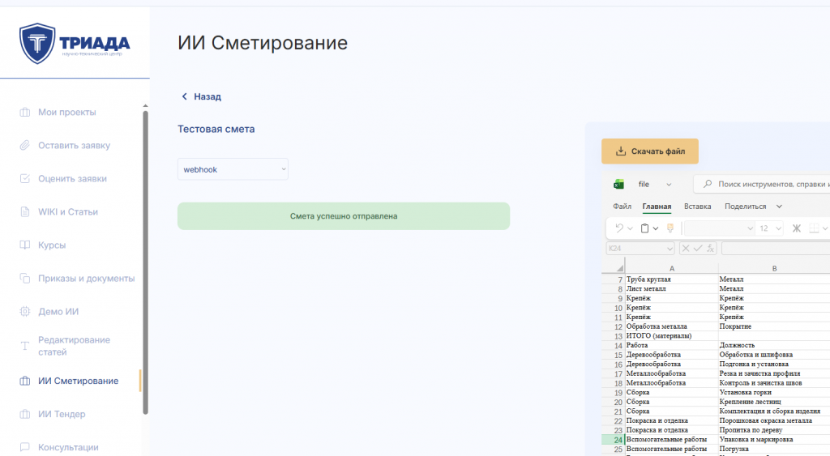Click cell Резка и зачистка профиля

(774, 373)
